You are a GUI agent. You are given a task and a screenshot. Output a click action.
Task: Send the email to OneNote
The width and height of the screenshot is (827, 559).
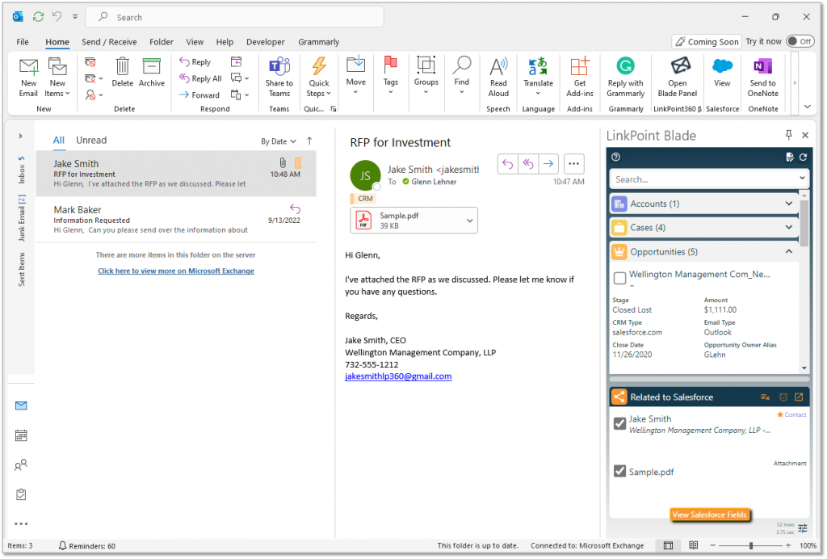[x=763, y=77]
